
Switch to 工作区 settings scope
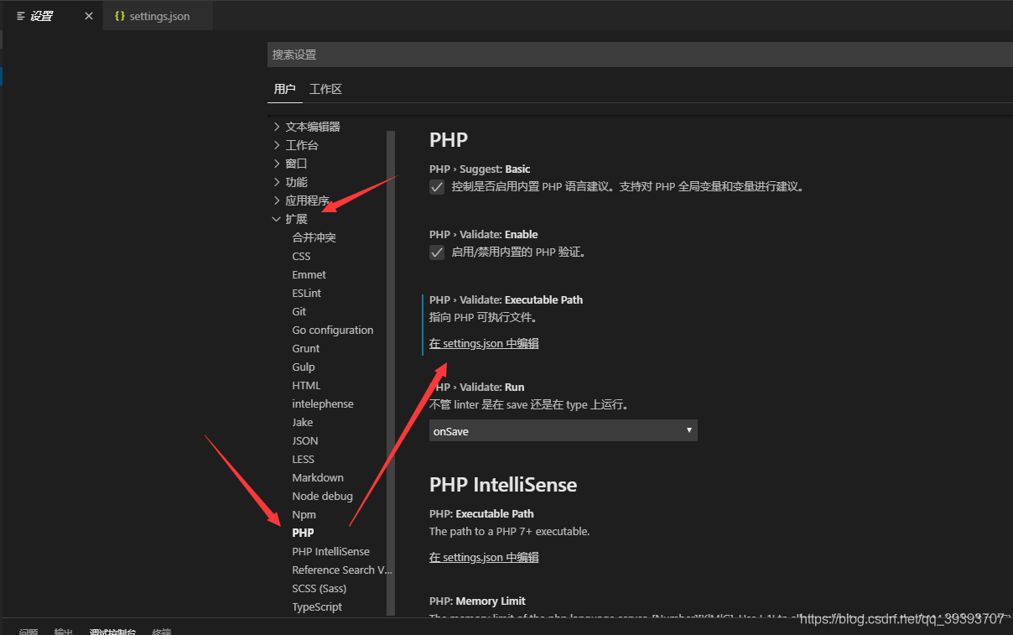click(325, 89)
